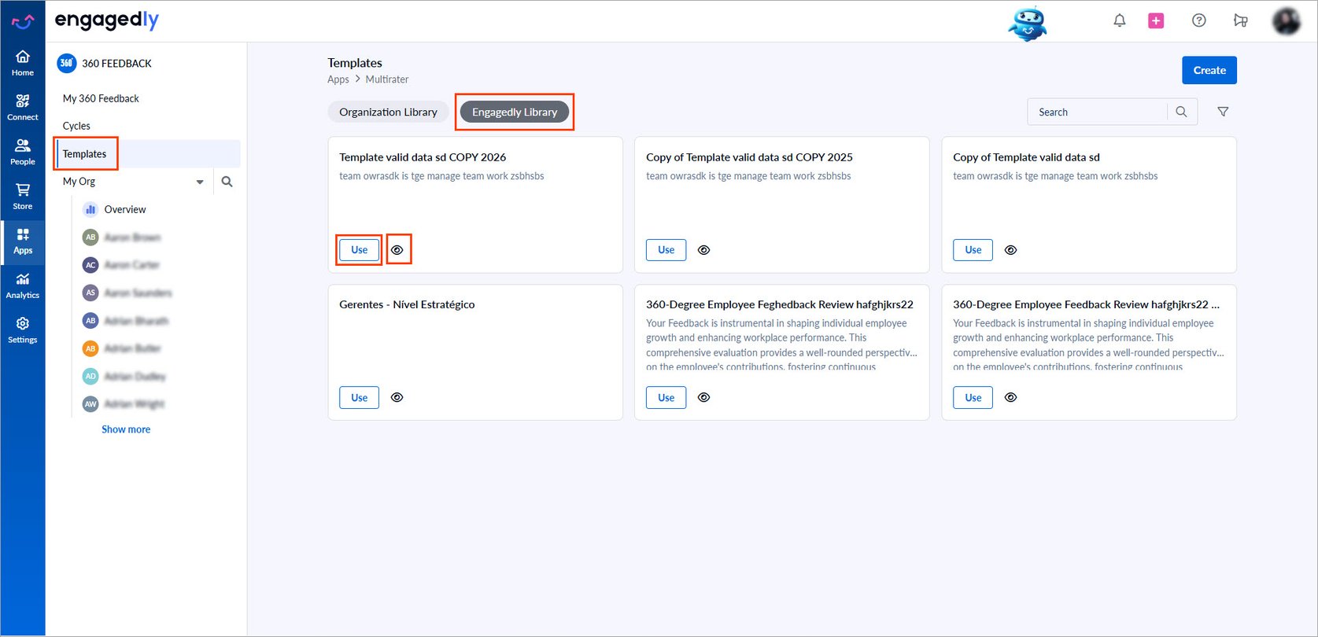Open the Connect sidebar icon
The width and height of the screenshot is (1318, 637).
pyautogui.click(x=23, y=108)
